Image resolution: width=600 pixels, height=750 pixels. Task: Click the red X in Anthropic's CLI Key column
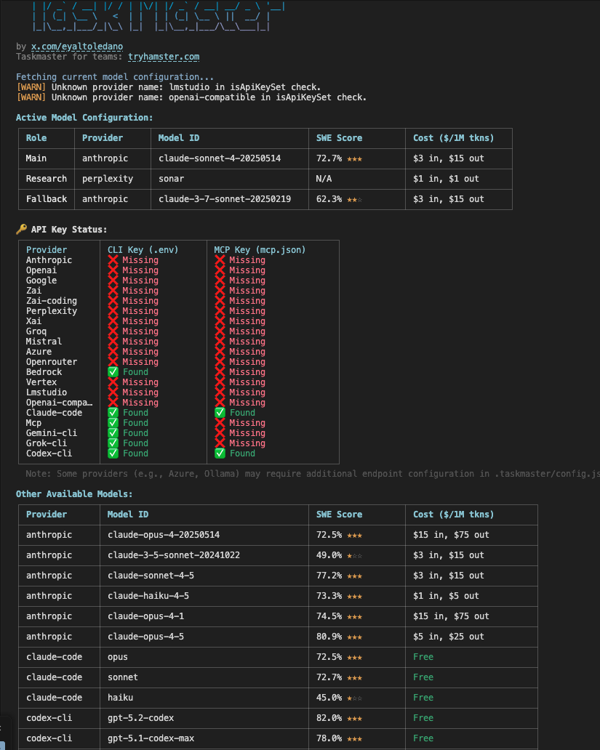point(113,259)
